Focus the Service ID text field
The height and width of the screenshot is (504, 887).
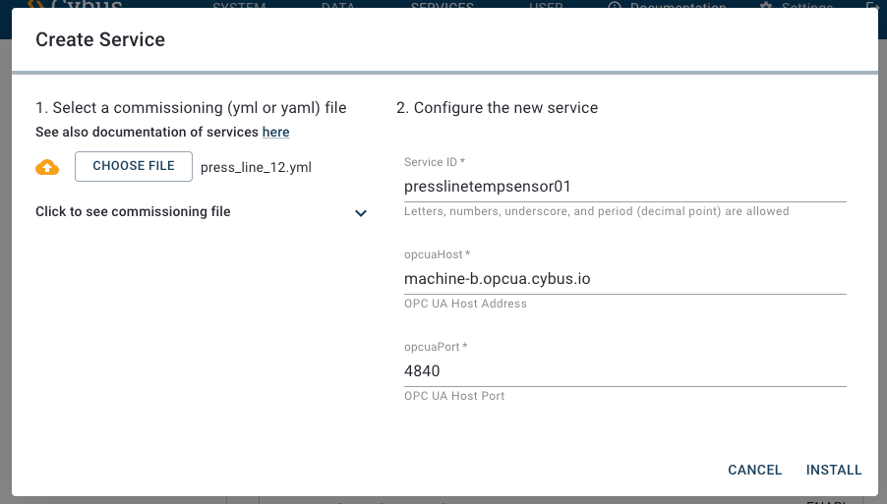click(x=624, y=186)
